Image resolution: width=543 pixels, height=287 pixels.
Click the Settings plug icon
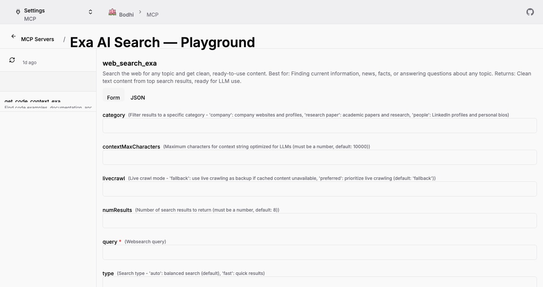[18, 12]
